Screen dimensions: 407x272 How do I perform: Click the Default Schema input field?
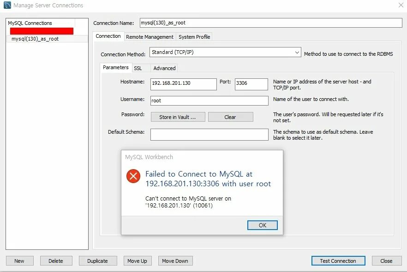coord(209,135)
